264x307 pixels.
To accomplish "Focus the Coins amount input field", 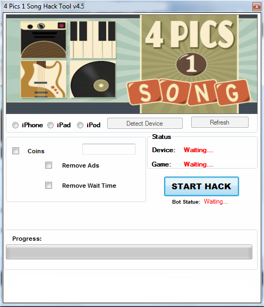I will (x=109, y=149).
